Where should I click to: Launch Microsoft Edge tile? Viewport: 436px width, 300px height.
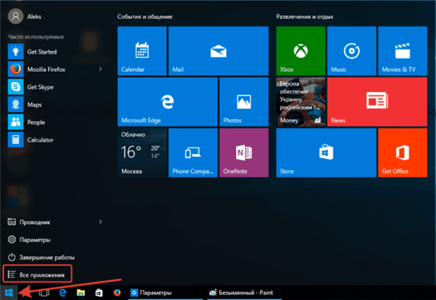click(167, 102)
